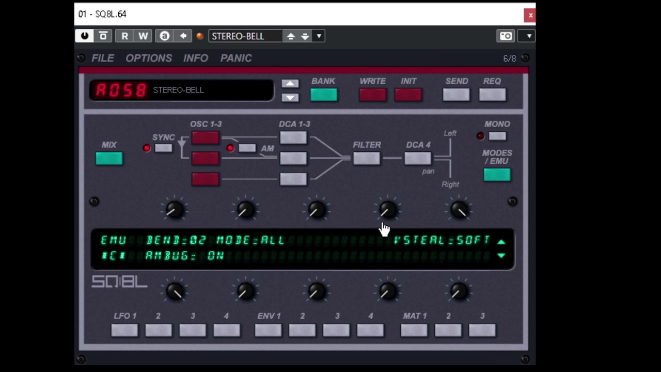The height and width of the screenshot is (372, 661).
Task: Select the bottom OSC 1-3 red button
Action: [x=205, y=179]
